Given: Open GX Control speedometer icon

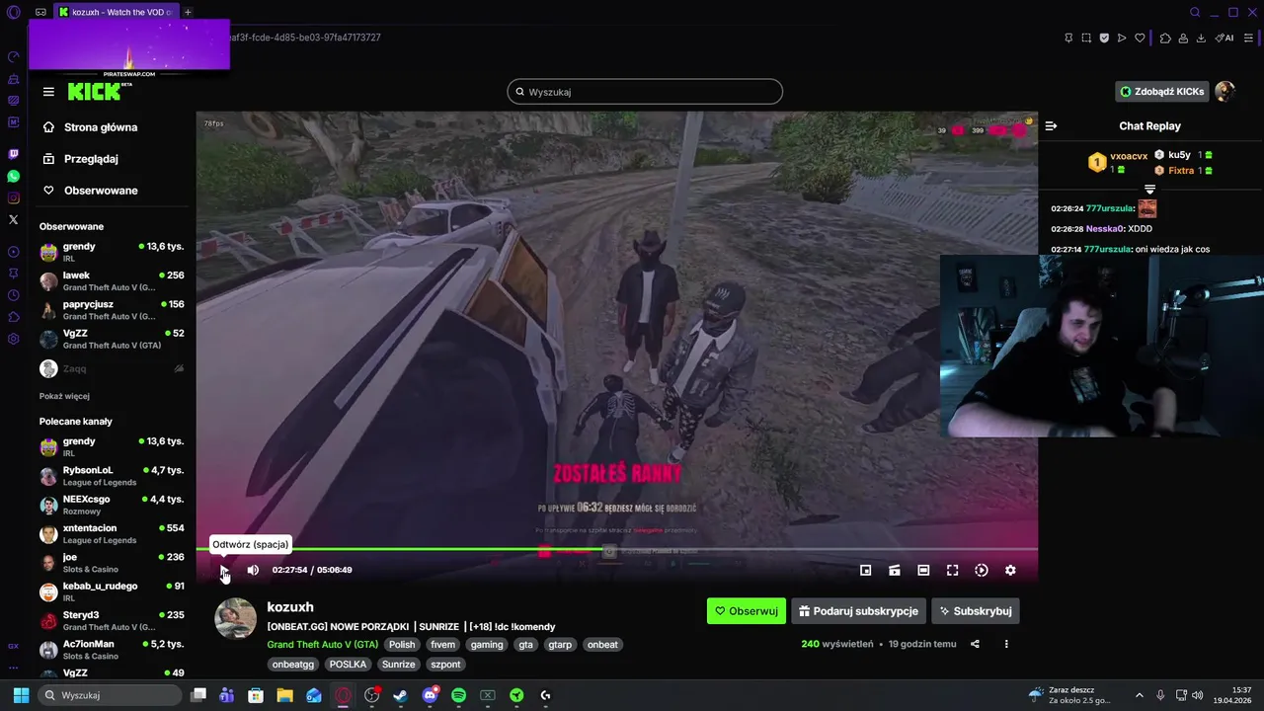Looking at the screenshot, I should [x=13, y=56].
